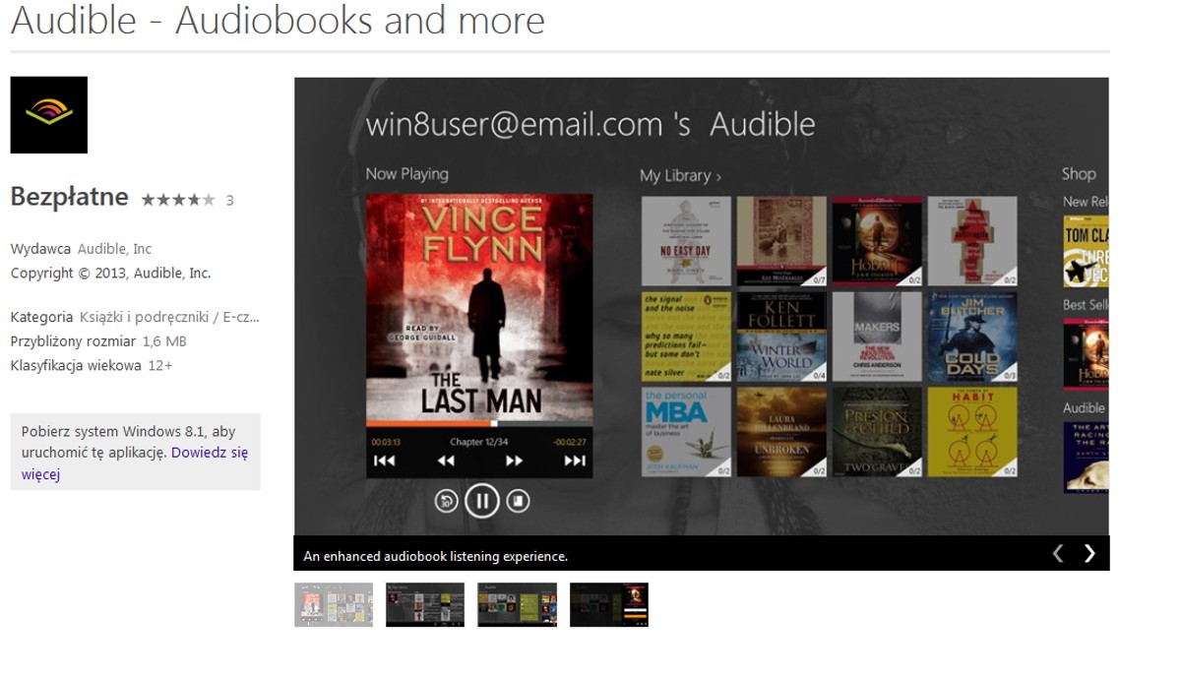Image resolution: width=1181 pixels, height=677 pixels.
Task: Open the Two Graves book cover
Action: click(877, 432)
